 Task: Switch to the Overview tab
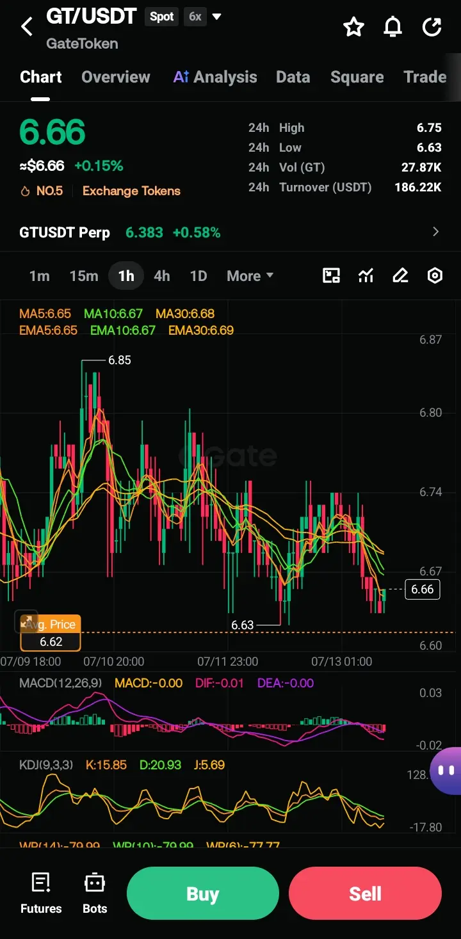pos(116,77)
